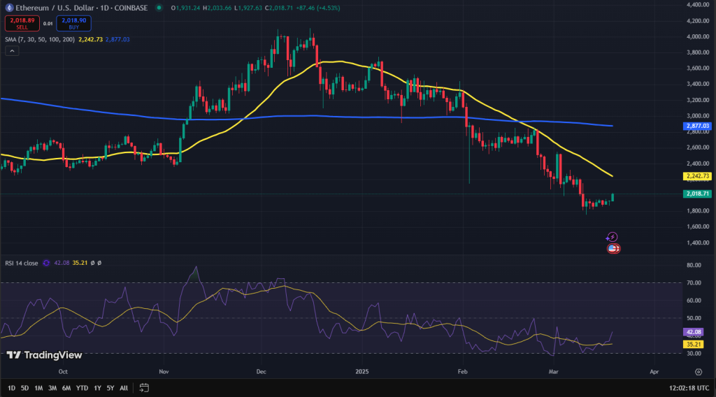Click the open price O1,931.24 value
The width and height of the screenshot is (716, 397).
[x=185, y=8]
